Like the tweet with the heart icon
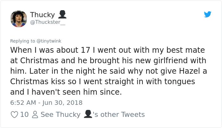This screenshot has width=222, height=128. point(14,114)
